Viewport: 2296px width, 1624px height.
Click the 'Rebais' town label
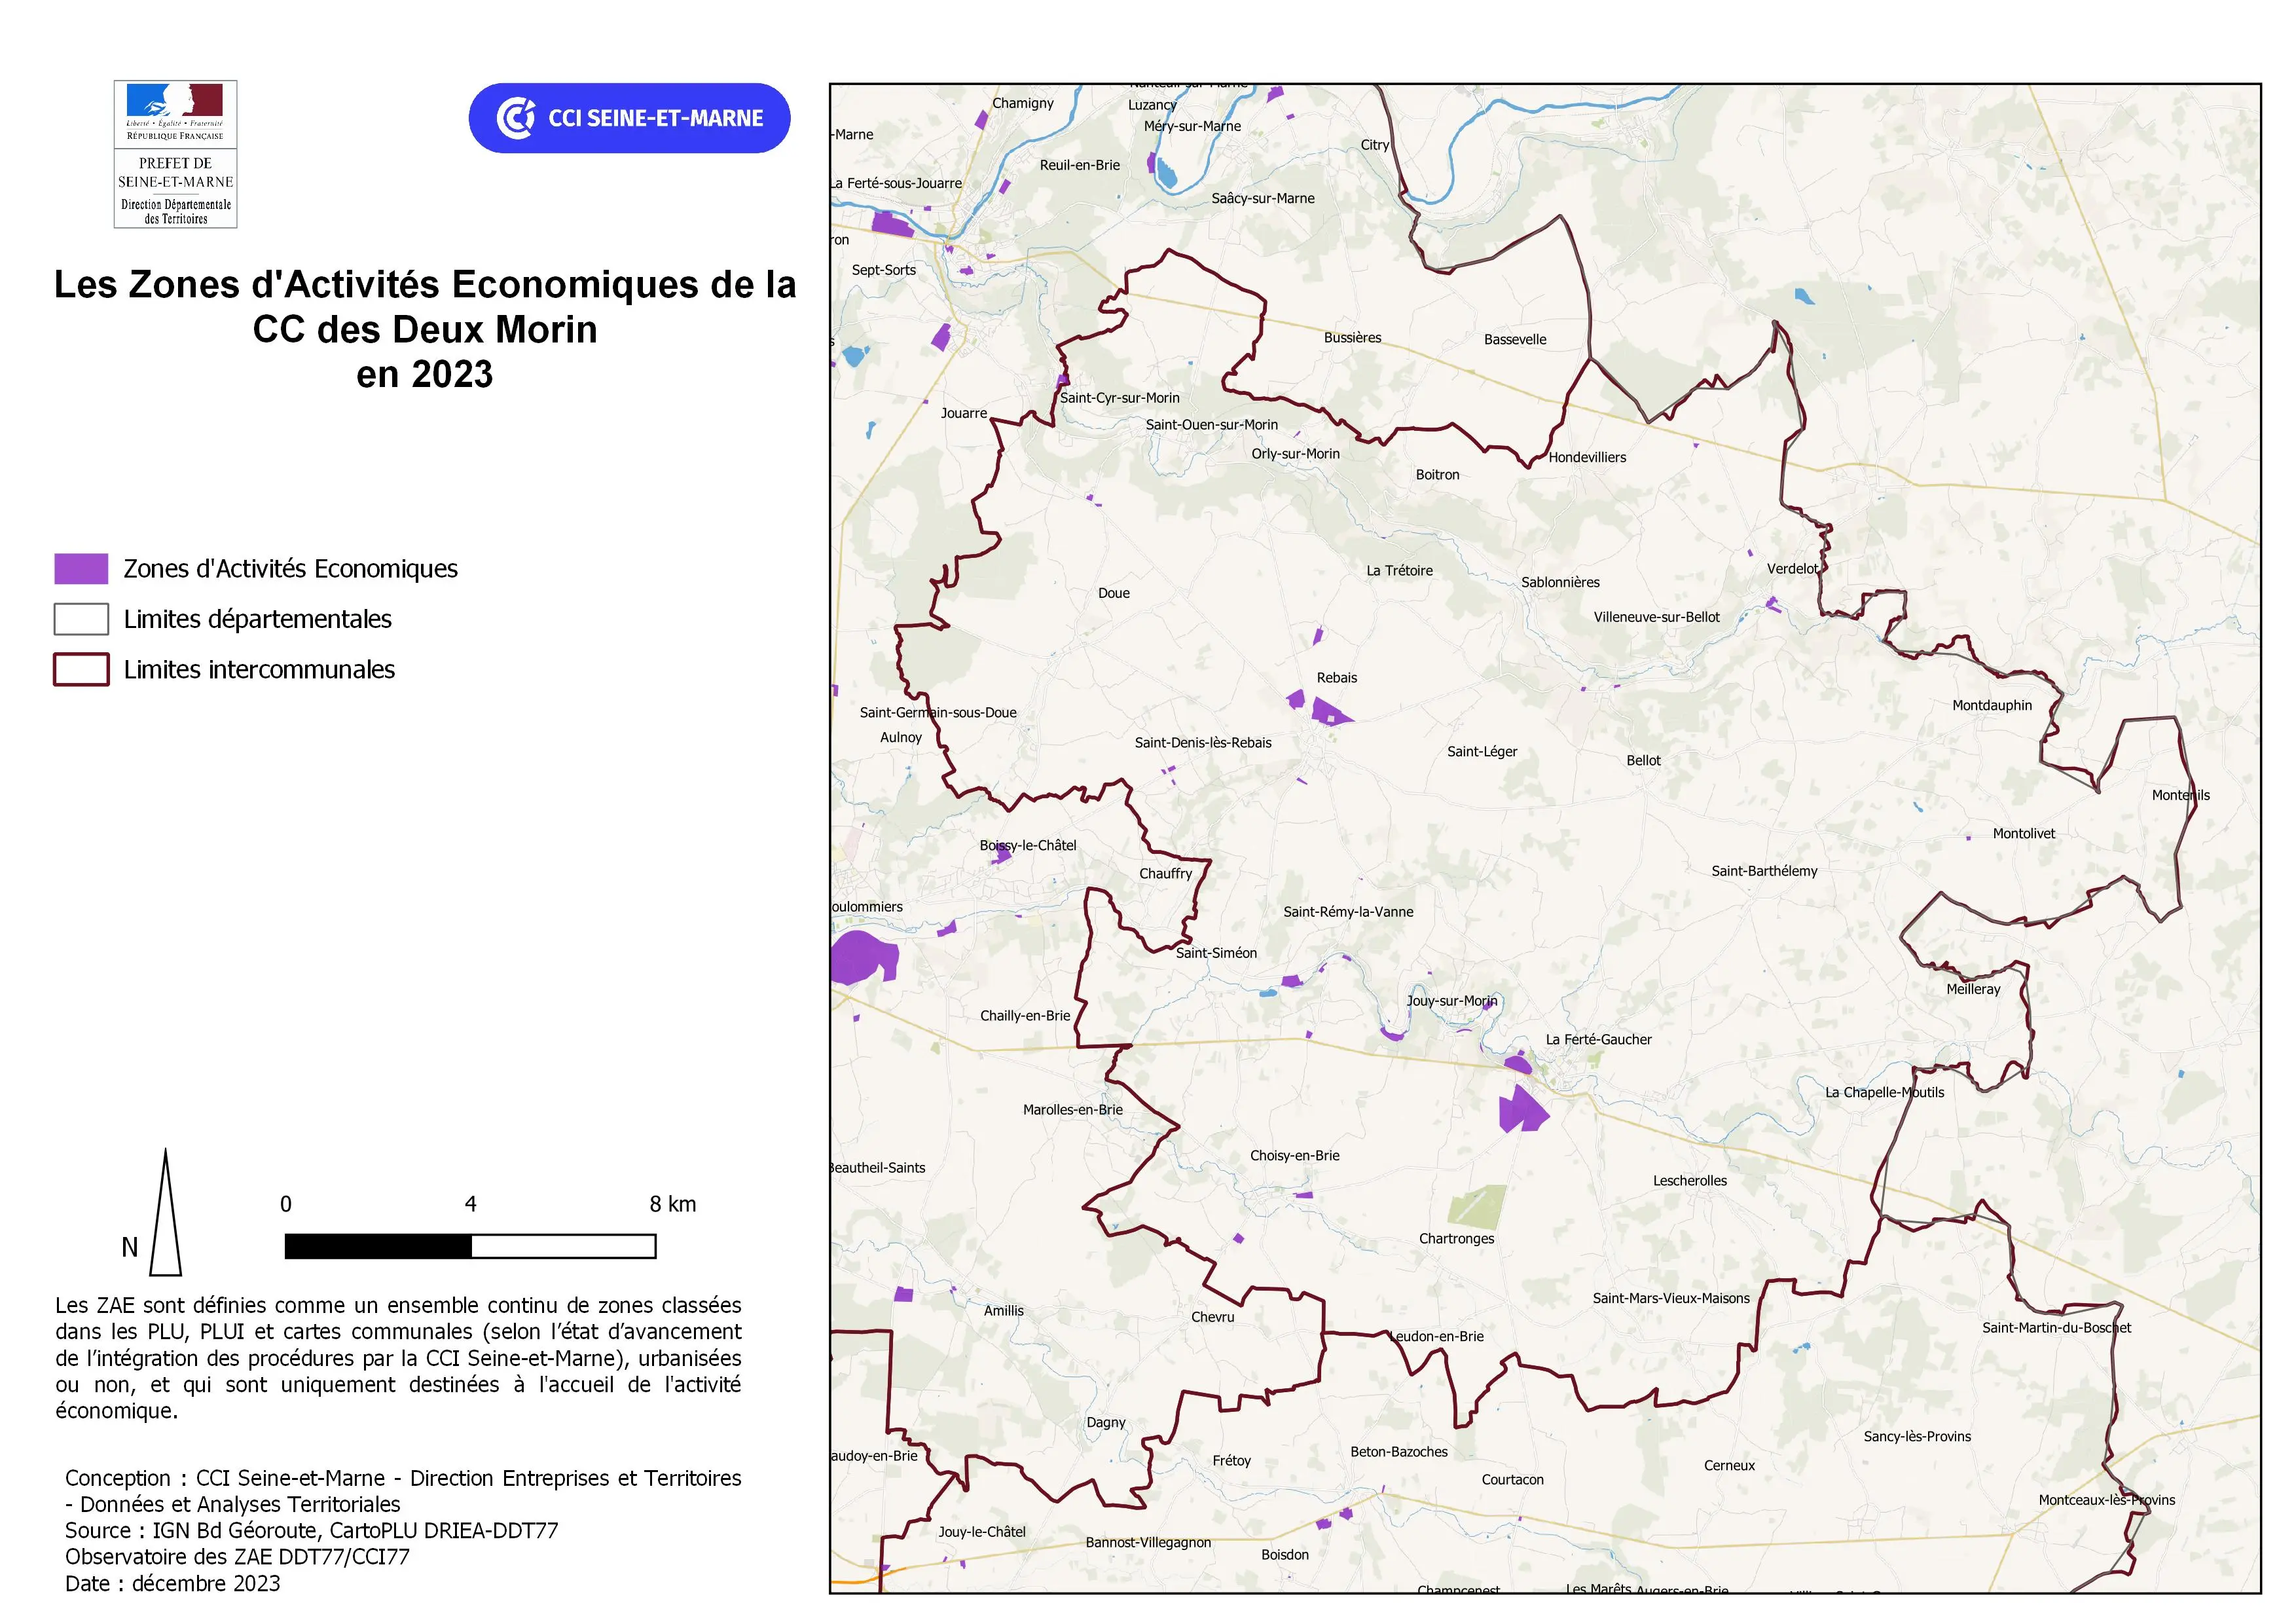(1337, 678)
